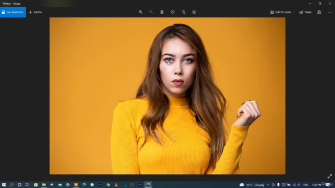Open the 15°C Cloudy weather widget

[x=252, y=185]
